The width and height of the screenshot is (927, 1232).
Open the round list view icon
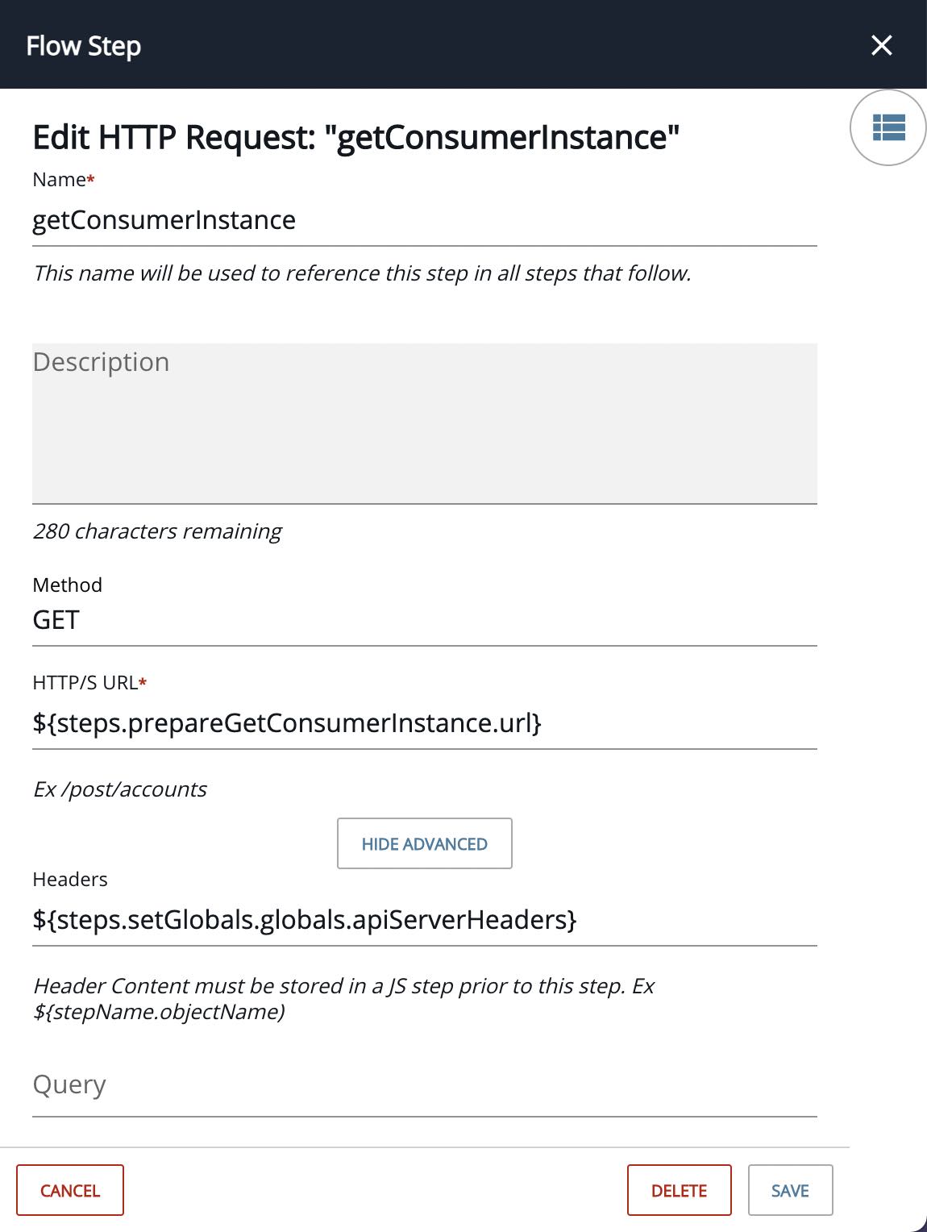pos(888,127)
